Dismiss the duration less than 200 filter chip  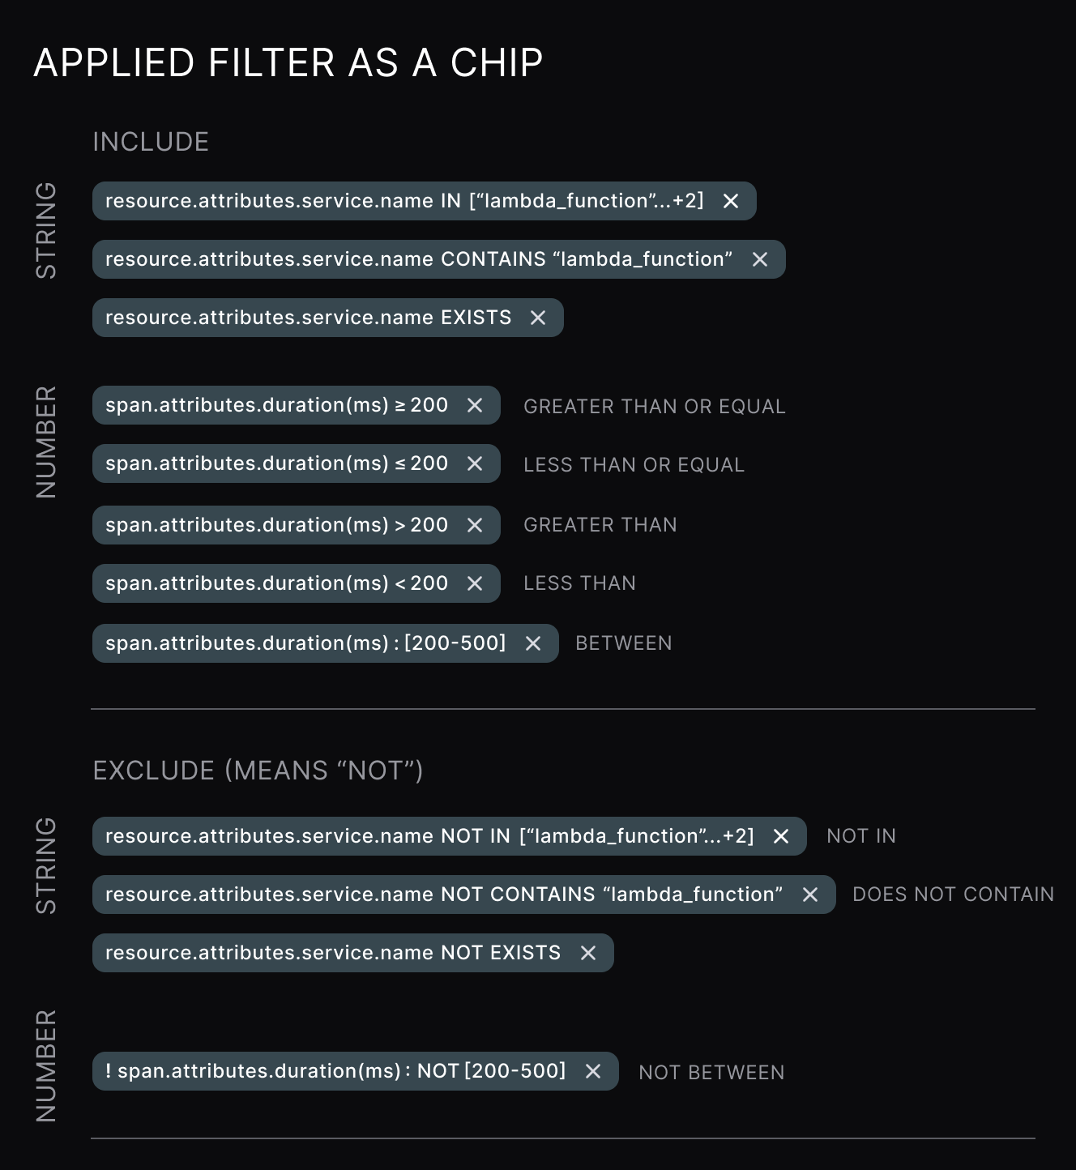(475, 583)
